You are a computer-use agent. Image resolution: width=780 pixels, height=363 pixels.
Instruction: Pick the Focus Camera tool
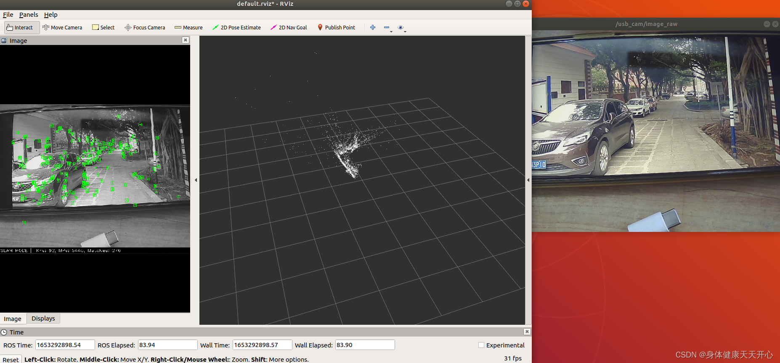(145, 28)
